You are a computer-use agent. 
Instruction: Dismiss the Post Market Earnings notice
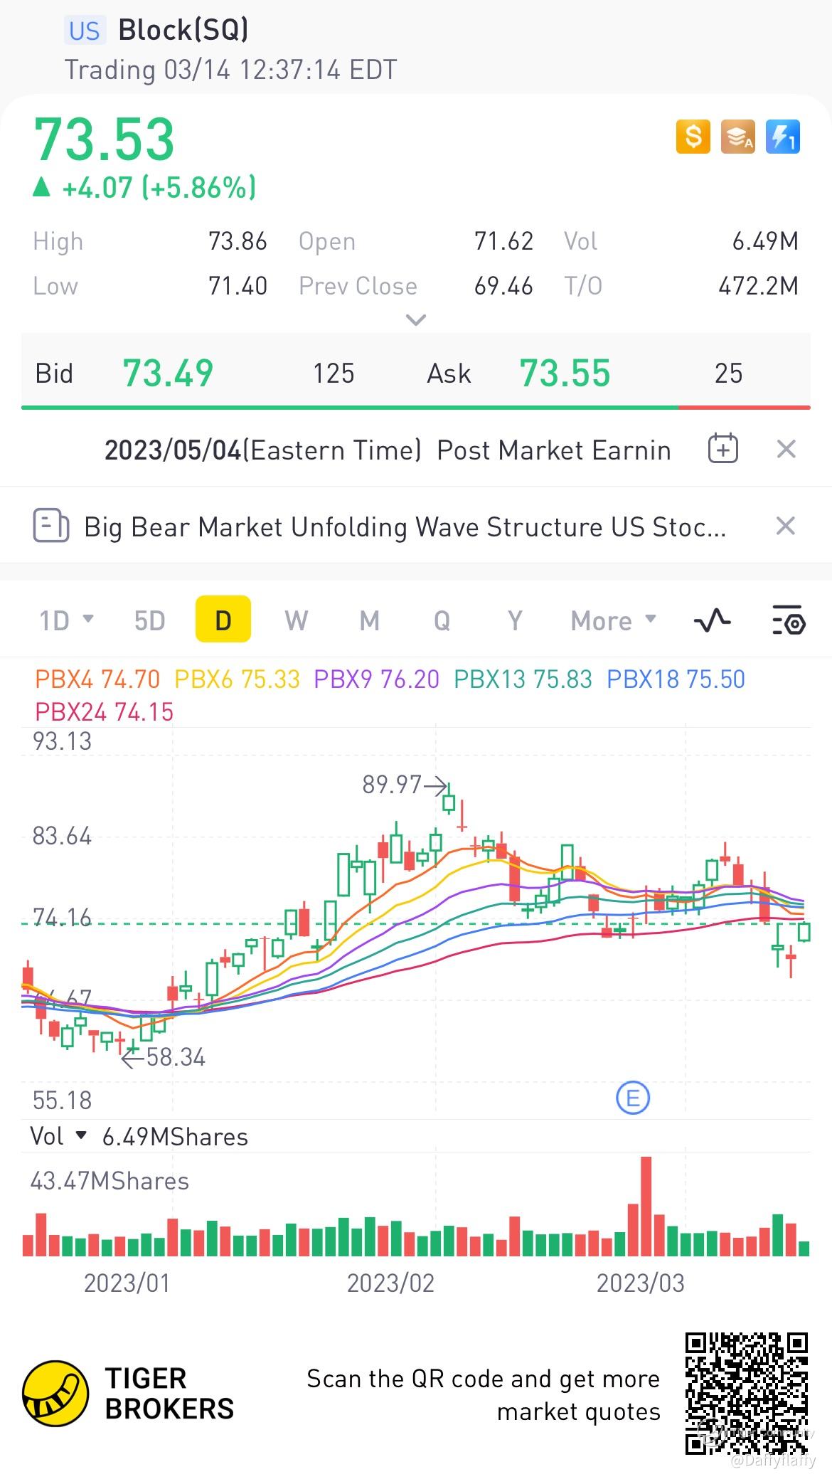[x=786, y=449]
